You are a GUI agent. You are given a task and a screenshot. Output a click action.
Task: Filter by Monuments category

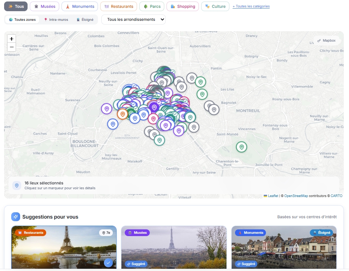80,6
